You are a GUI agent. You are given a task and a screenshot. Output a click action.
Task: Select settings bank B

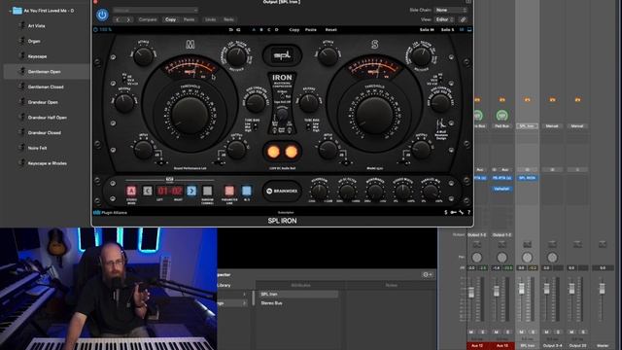click(x=261, y=30)
